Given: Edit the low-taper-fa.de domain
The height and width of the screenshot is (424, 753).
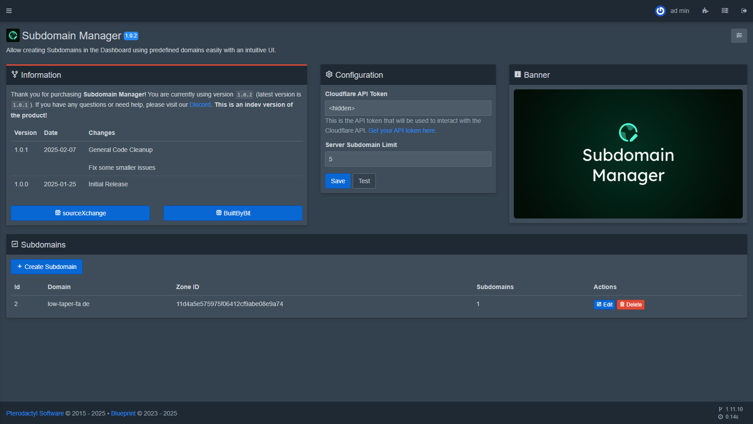Looking at the screenshot, I should pos(604,305).
